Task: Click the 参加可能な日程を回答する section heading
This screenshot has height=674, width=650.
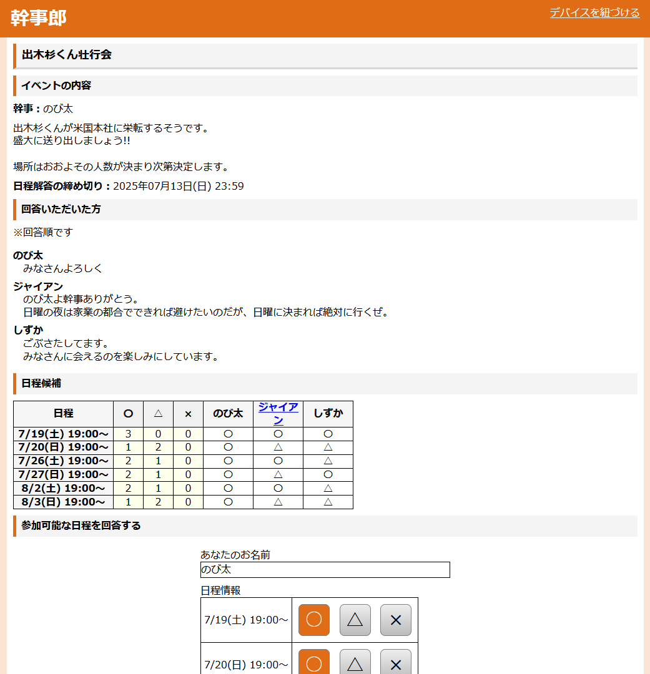Action: [81, 525]
